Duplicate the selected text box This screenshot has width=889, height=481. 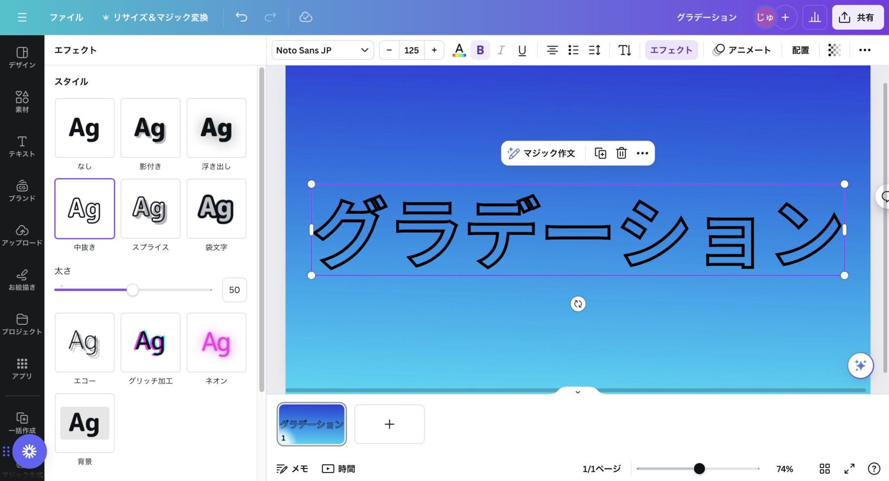pos(600,153)
